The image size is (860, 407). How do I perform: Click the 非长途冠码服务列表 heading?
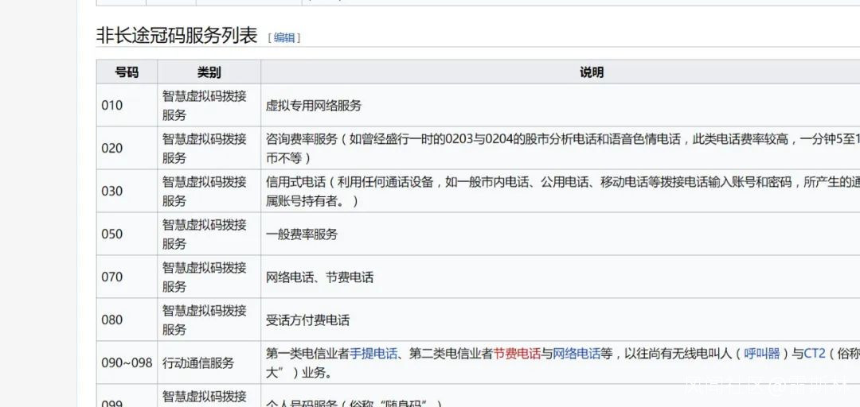pos(177,36)
